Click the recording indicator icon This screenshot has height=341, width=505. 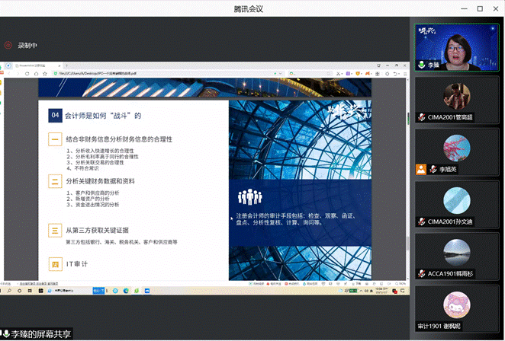point(8,45)
